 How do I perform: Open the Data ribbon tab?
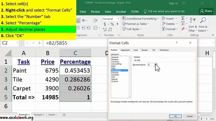(83, 12)
